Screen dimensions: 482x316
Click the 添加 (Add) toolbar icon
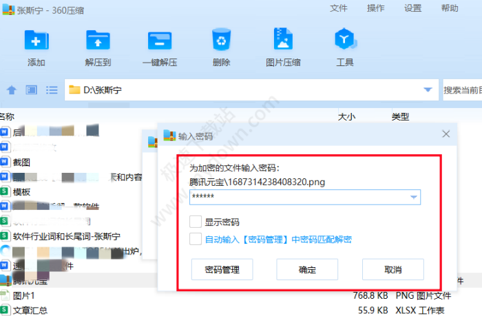36,40
